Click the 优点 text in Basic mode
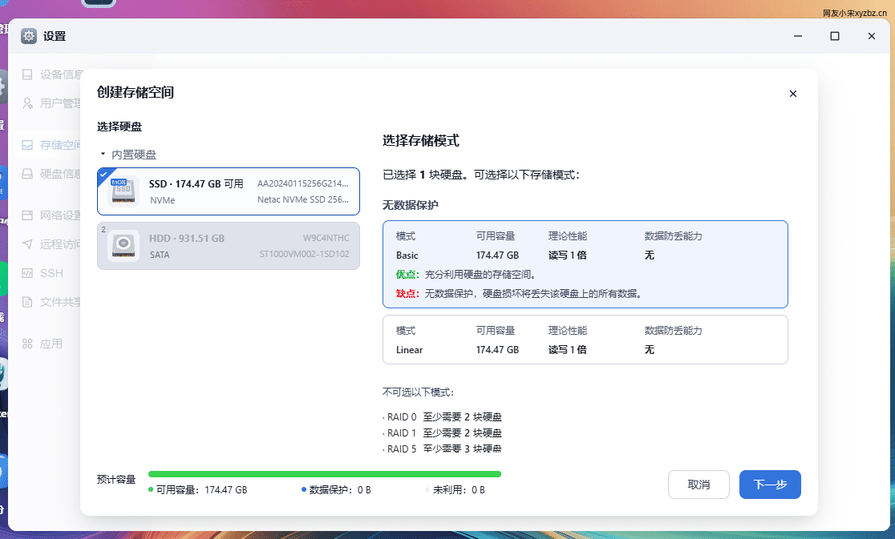Screen dimensions: 895x539 click(x=466, y=275)
